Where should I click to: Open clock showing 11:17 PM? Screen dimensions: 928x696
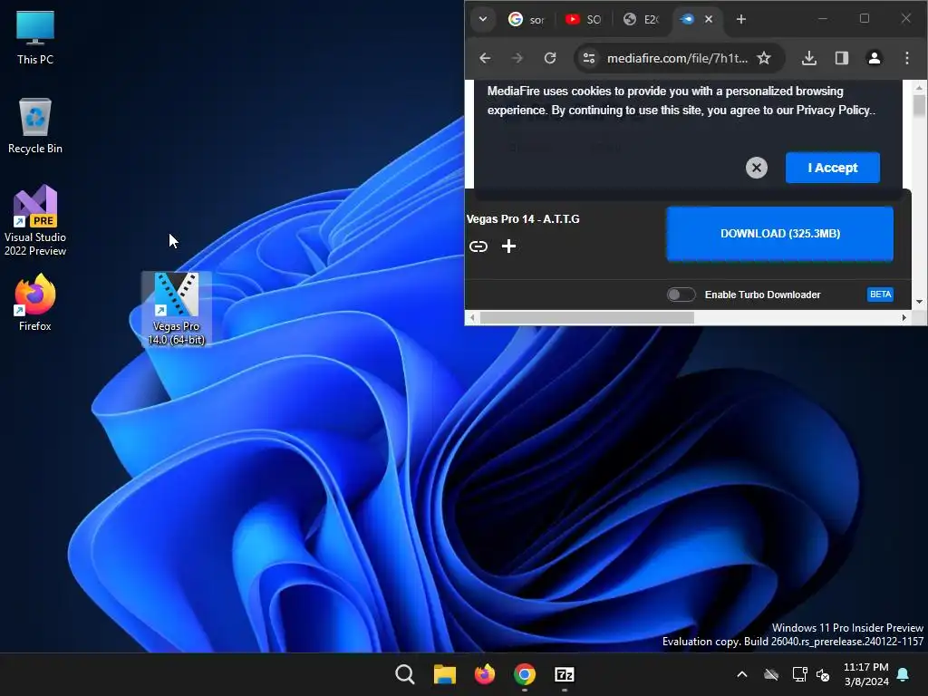click(865, 674)
